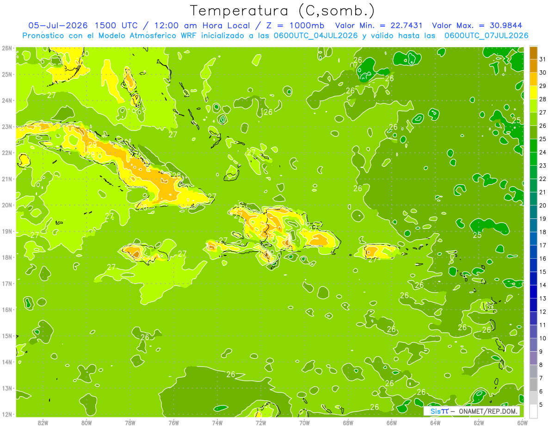Click the 66W longitude axis label
This screenshot has width=555, height=429.
(392, 423)
